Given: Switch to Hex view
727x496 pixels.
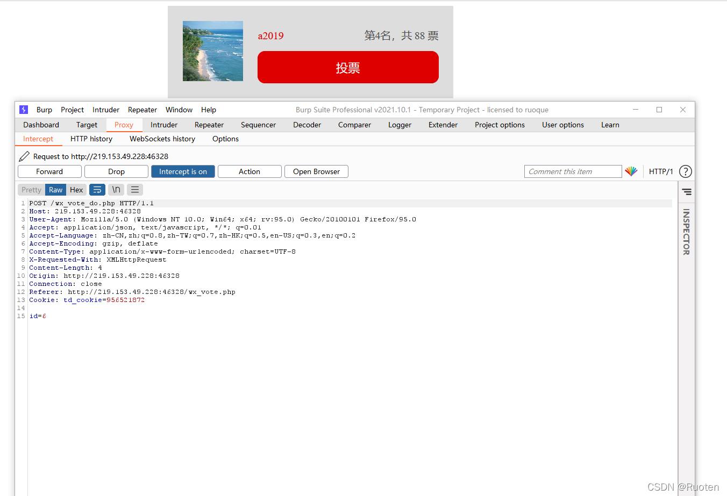Looking at the screenshot, I should (76, 190).
